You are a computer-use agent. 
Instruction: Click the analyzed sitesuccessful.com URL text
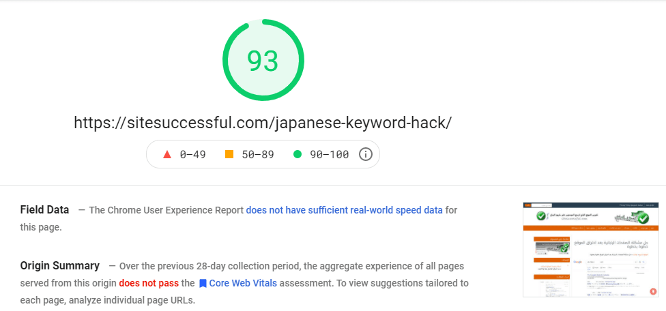click(x=263, y=123)
